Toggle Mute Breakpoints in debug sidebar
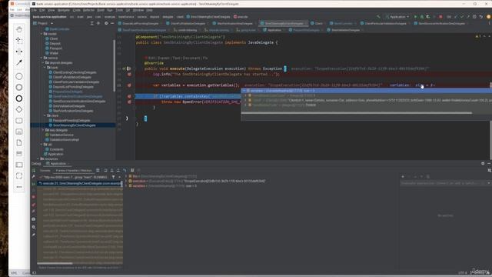 click(x=34, y=212)
